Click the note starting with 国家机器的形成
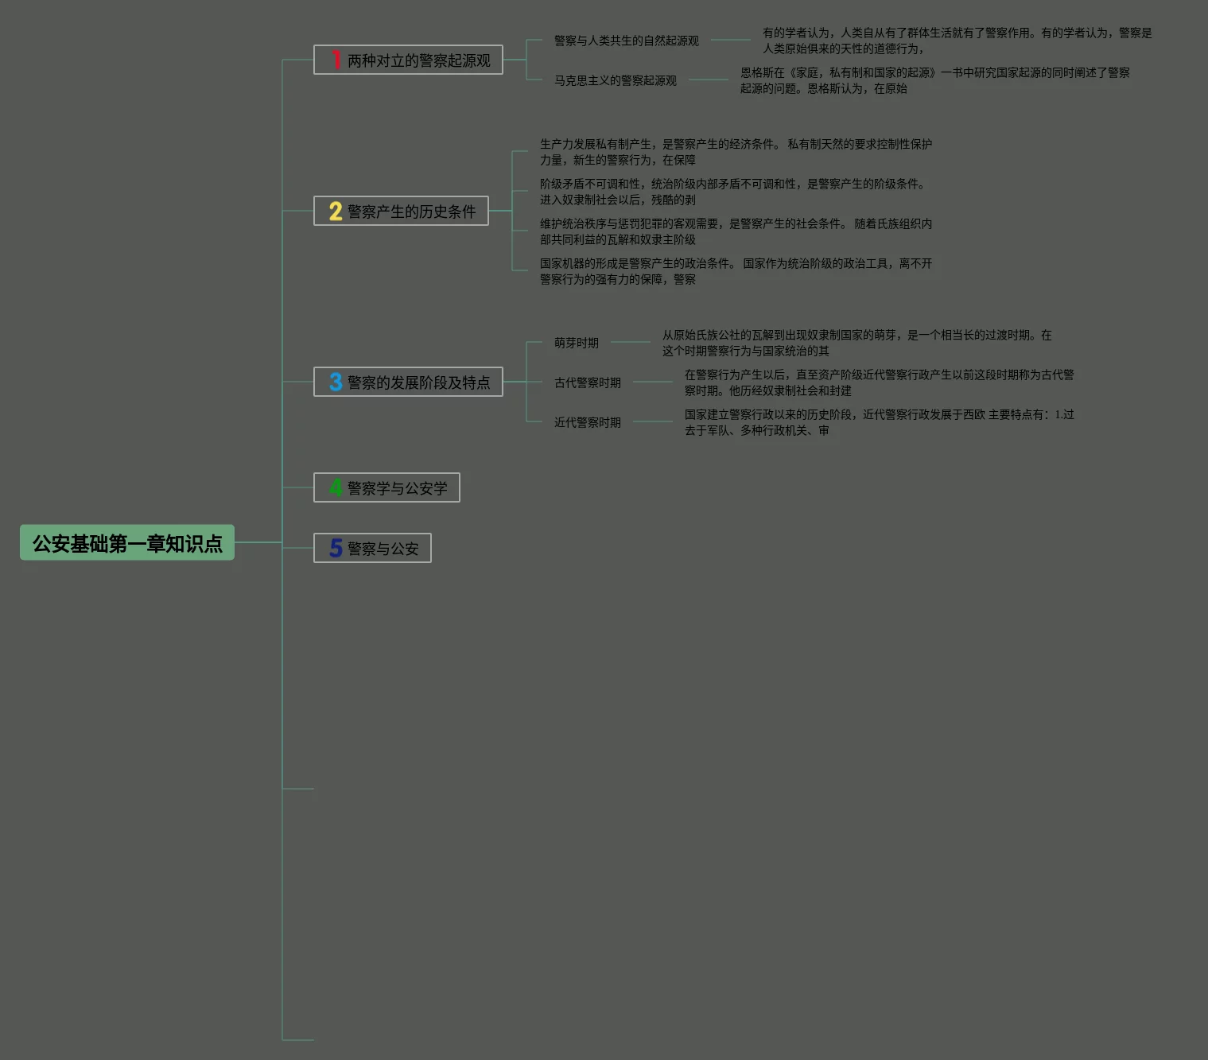The width and height of the screenshot is (1208, 1060). (736, 271)
